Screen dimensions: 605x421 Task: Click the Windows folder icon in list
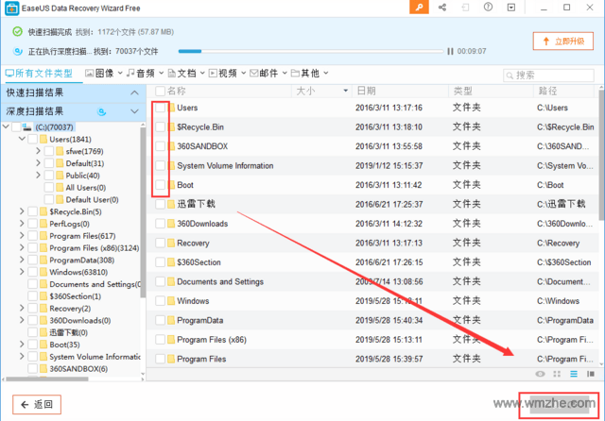point(171,301)
